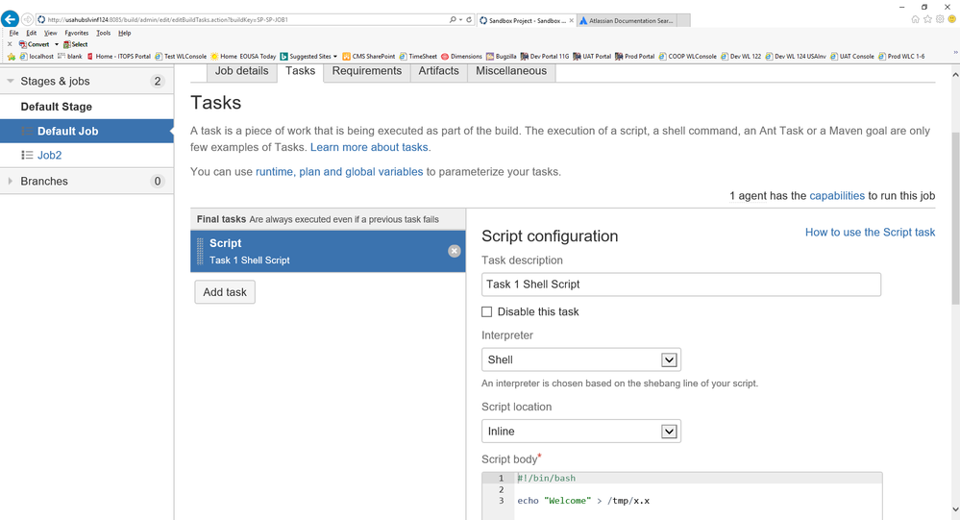Image resolution: width=960 pixels, height=520 pixels.
Task: Open the capabilities link
Action: tap(837, 195)
